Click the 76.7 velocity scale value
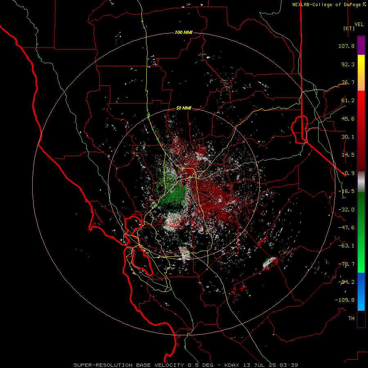 (x=348, y=82)
